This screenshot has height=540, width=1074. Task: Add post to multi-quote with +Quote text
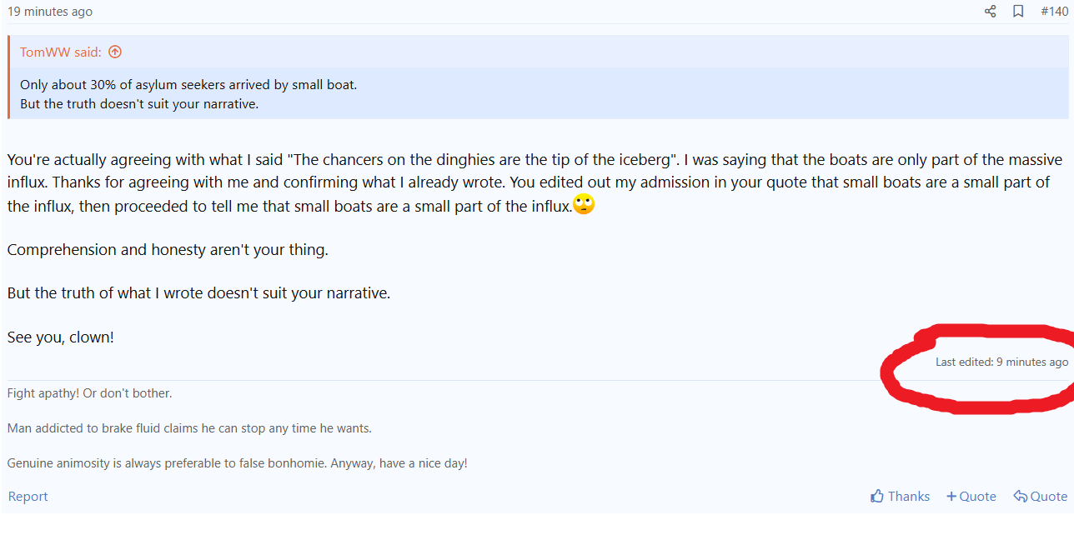coord(977,497)
